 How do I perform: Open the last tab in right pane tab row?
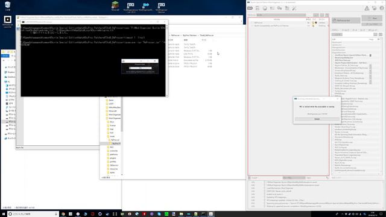point(372,30)
